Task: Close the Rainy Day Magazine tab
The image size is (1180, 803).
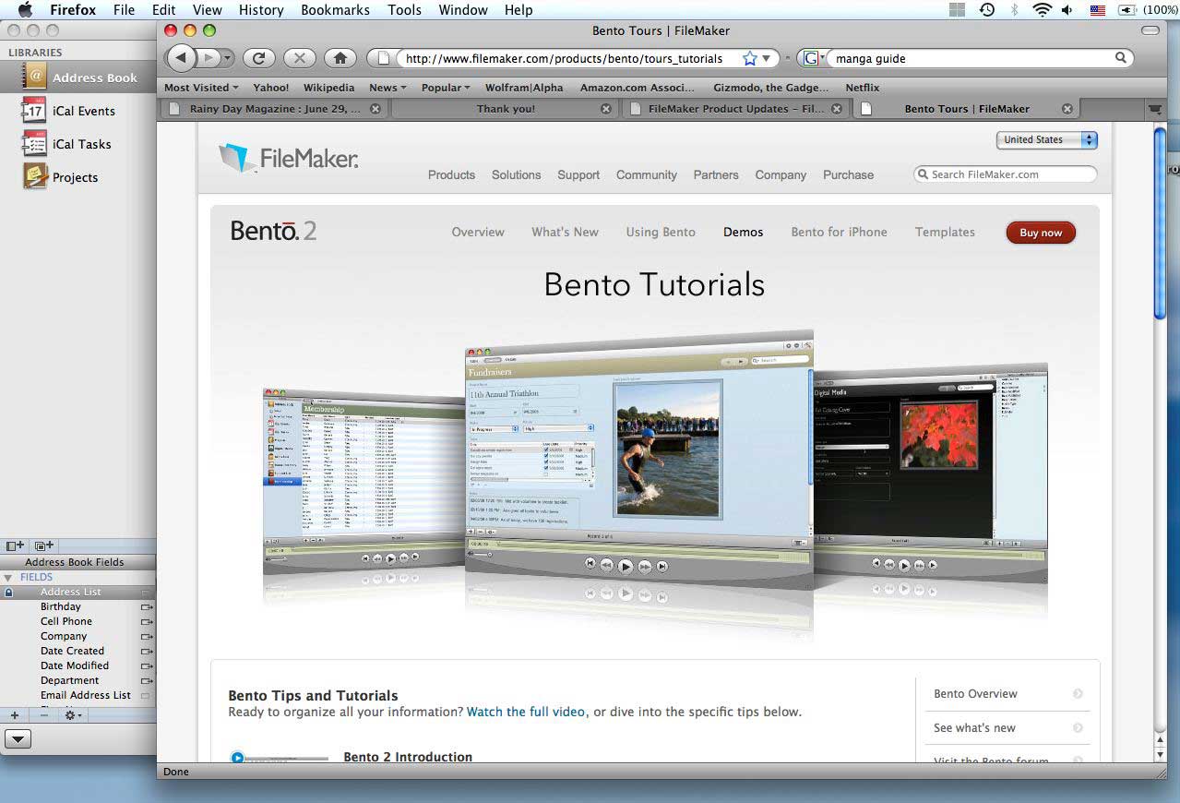Action: pos(375,109)
